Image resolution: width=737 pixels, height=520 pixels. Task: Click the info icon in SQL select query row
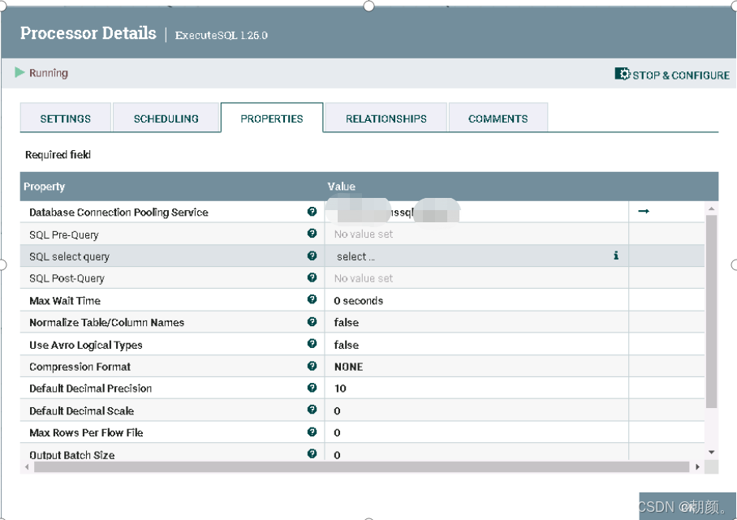pyautogui.click(x=616, y=255)
